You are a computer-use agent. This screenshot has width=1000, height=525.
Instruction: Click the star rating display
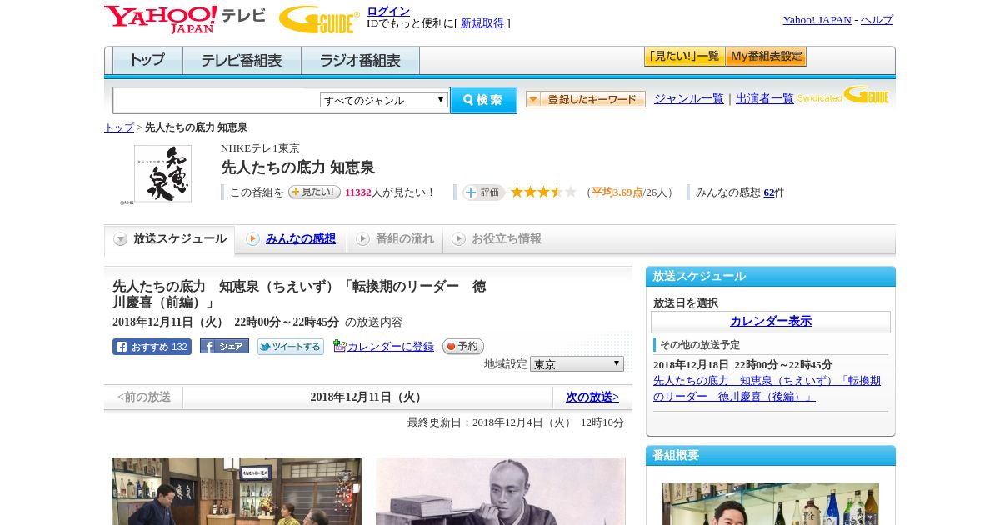point(543,192)
